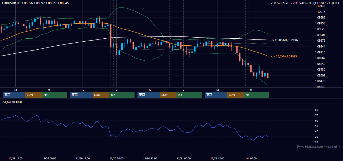This screenshot has height=161, width=343.
Task: Click the 12/30 12:00 time axis label
Action: tap(150, 158)
